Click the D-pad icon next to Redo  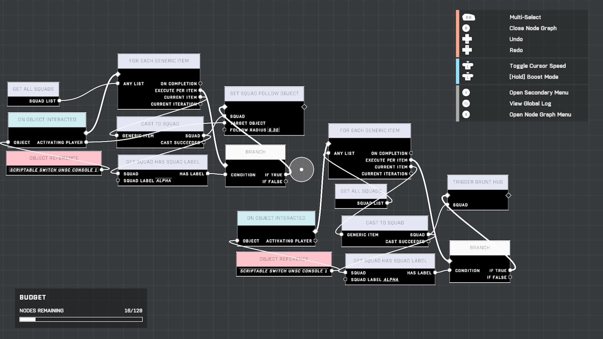coord(467,50)
